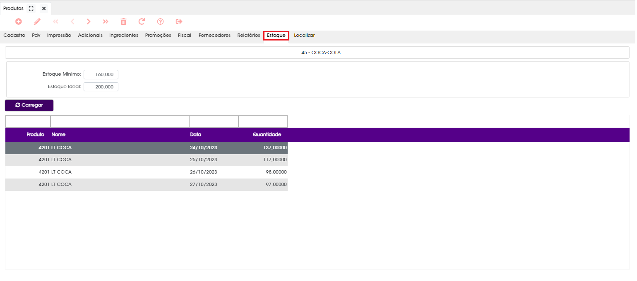Click the Estoque Ideal input field
Image resolution: width=637 pixels, height=281 pixels.
click(x=101, y=87)
